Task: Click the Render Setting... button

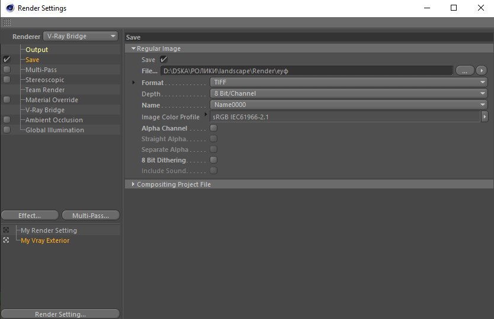Action: (x=60, y=314)
